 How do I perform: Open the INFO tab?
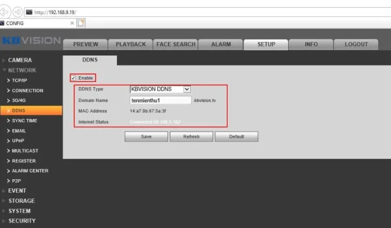click(x=311, y=44)
